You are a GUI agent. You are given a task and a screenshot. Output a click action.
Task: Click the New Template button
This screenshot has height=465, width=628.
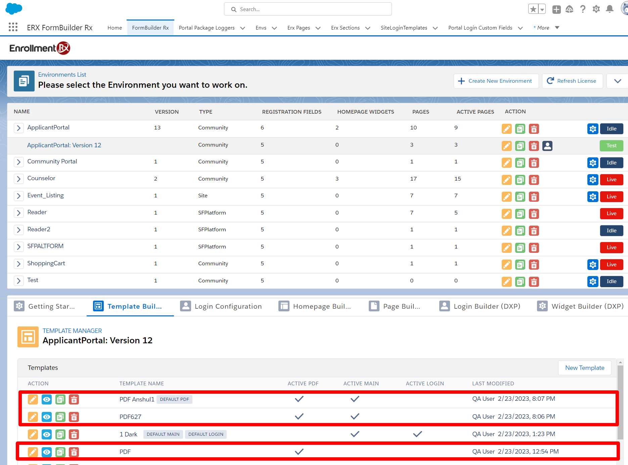point(584,368)
